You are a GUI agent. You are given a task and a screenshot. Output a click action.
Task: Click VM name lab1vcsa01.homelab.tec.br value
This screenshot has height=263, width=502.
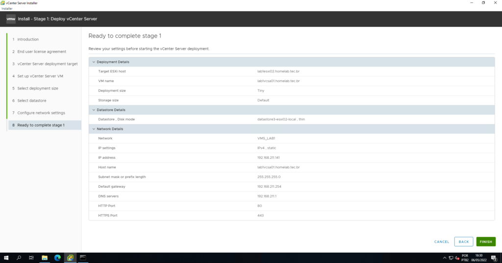click(278, 81)
